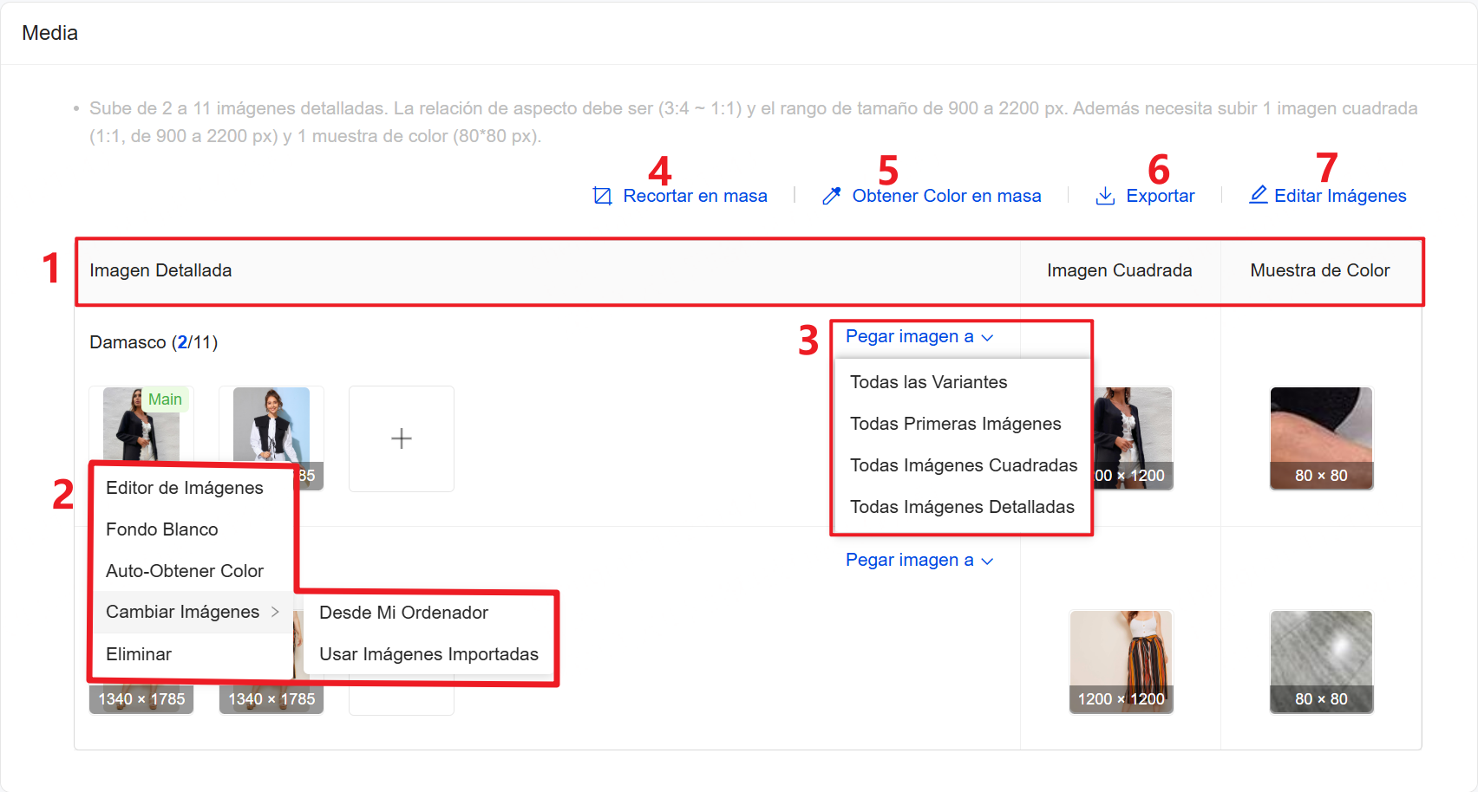Click the Damasco 80 × 80 color swatch
Screen dimensions: 1478x792
(x=1320, y=438)
